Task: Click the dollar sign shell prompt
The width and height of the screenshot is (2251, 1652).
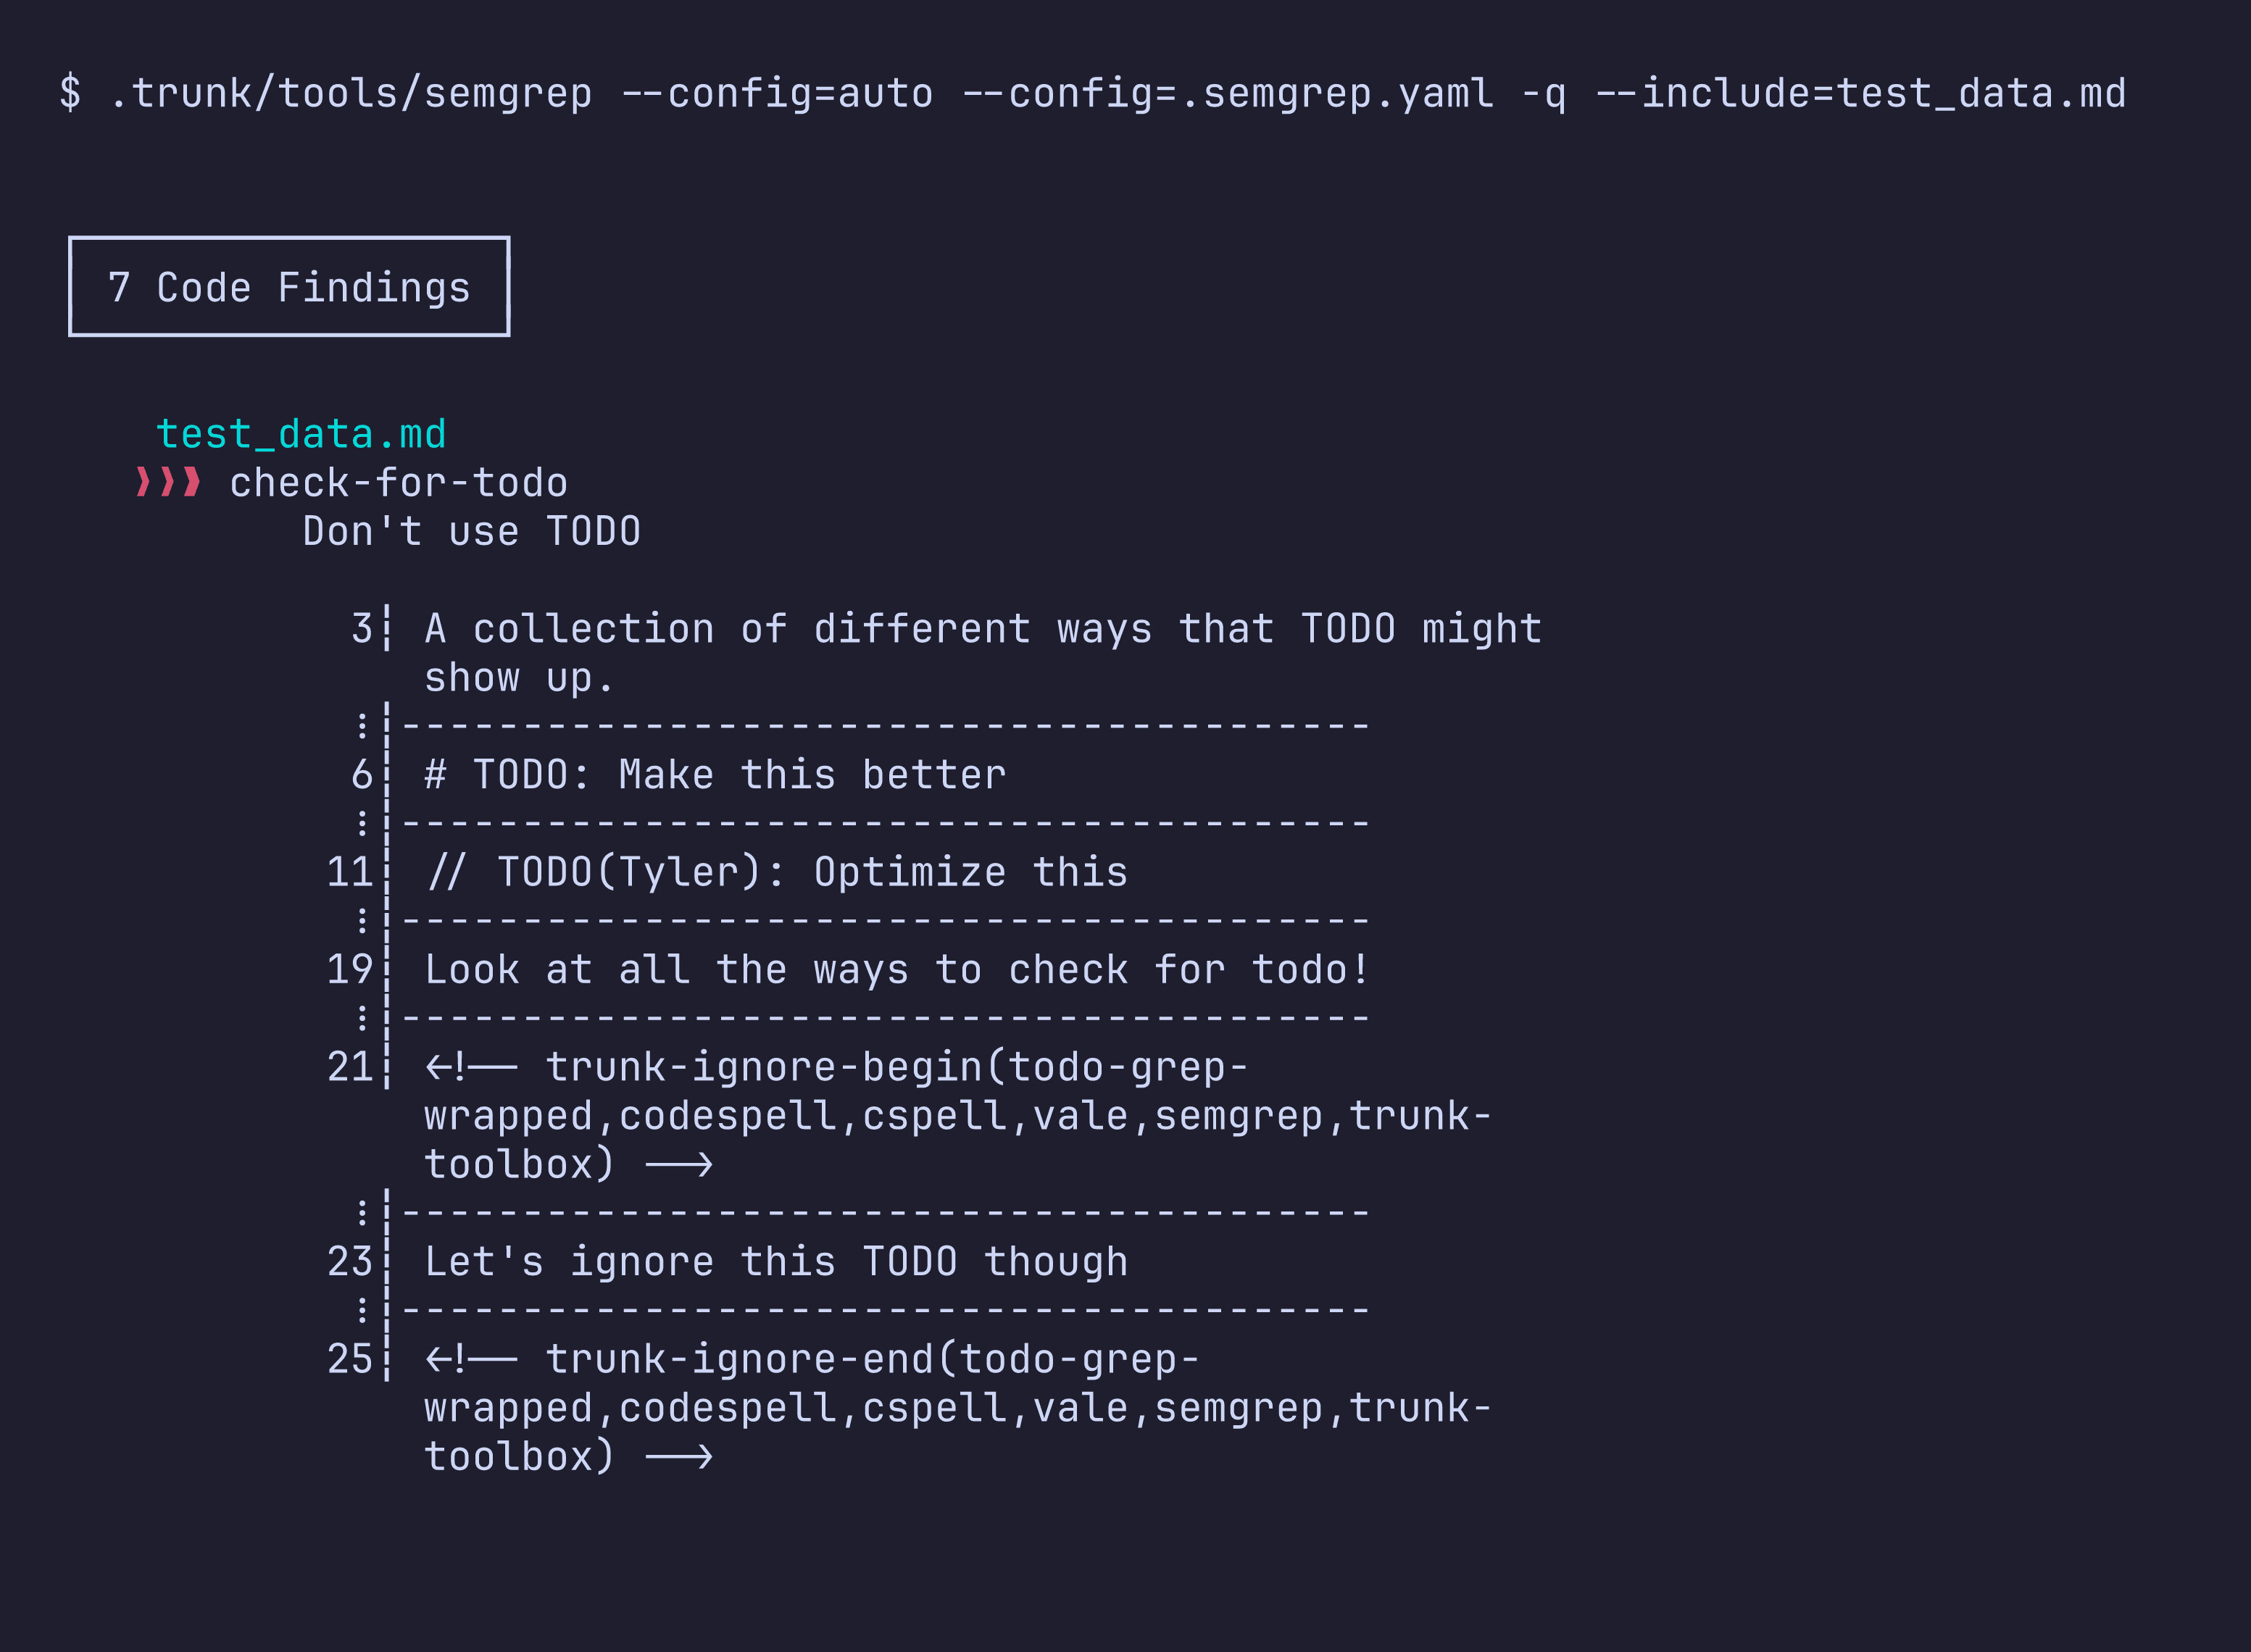Action: click(70, 93)
